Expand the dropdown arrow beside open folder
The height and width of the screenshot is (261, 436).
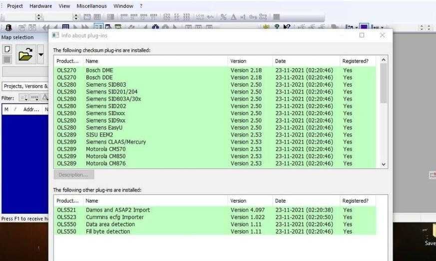[x=40, y=54]
